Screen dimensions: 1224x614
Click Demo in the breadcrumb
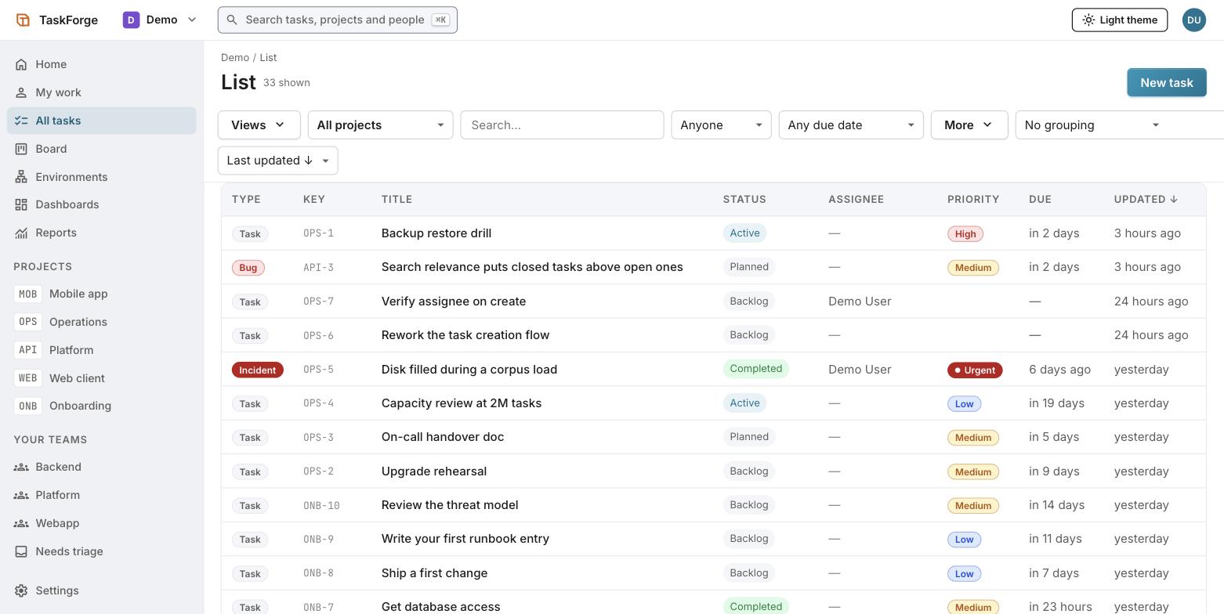pyautogui.click(x=235, y=57)
